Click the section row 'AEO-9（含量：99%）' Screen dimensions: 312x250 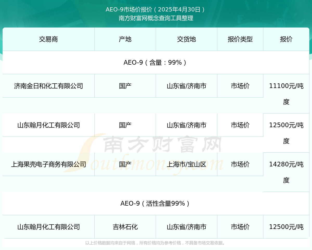[x=156, y=63]
